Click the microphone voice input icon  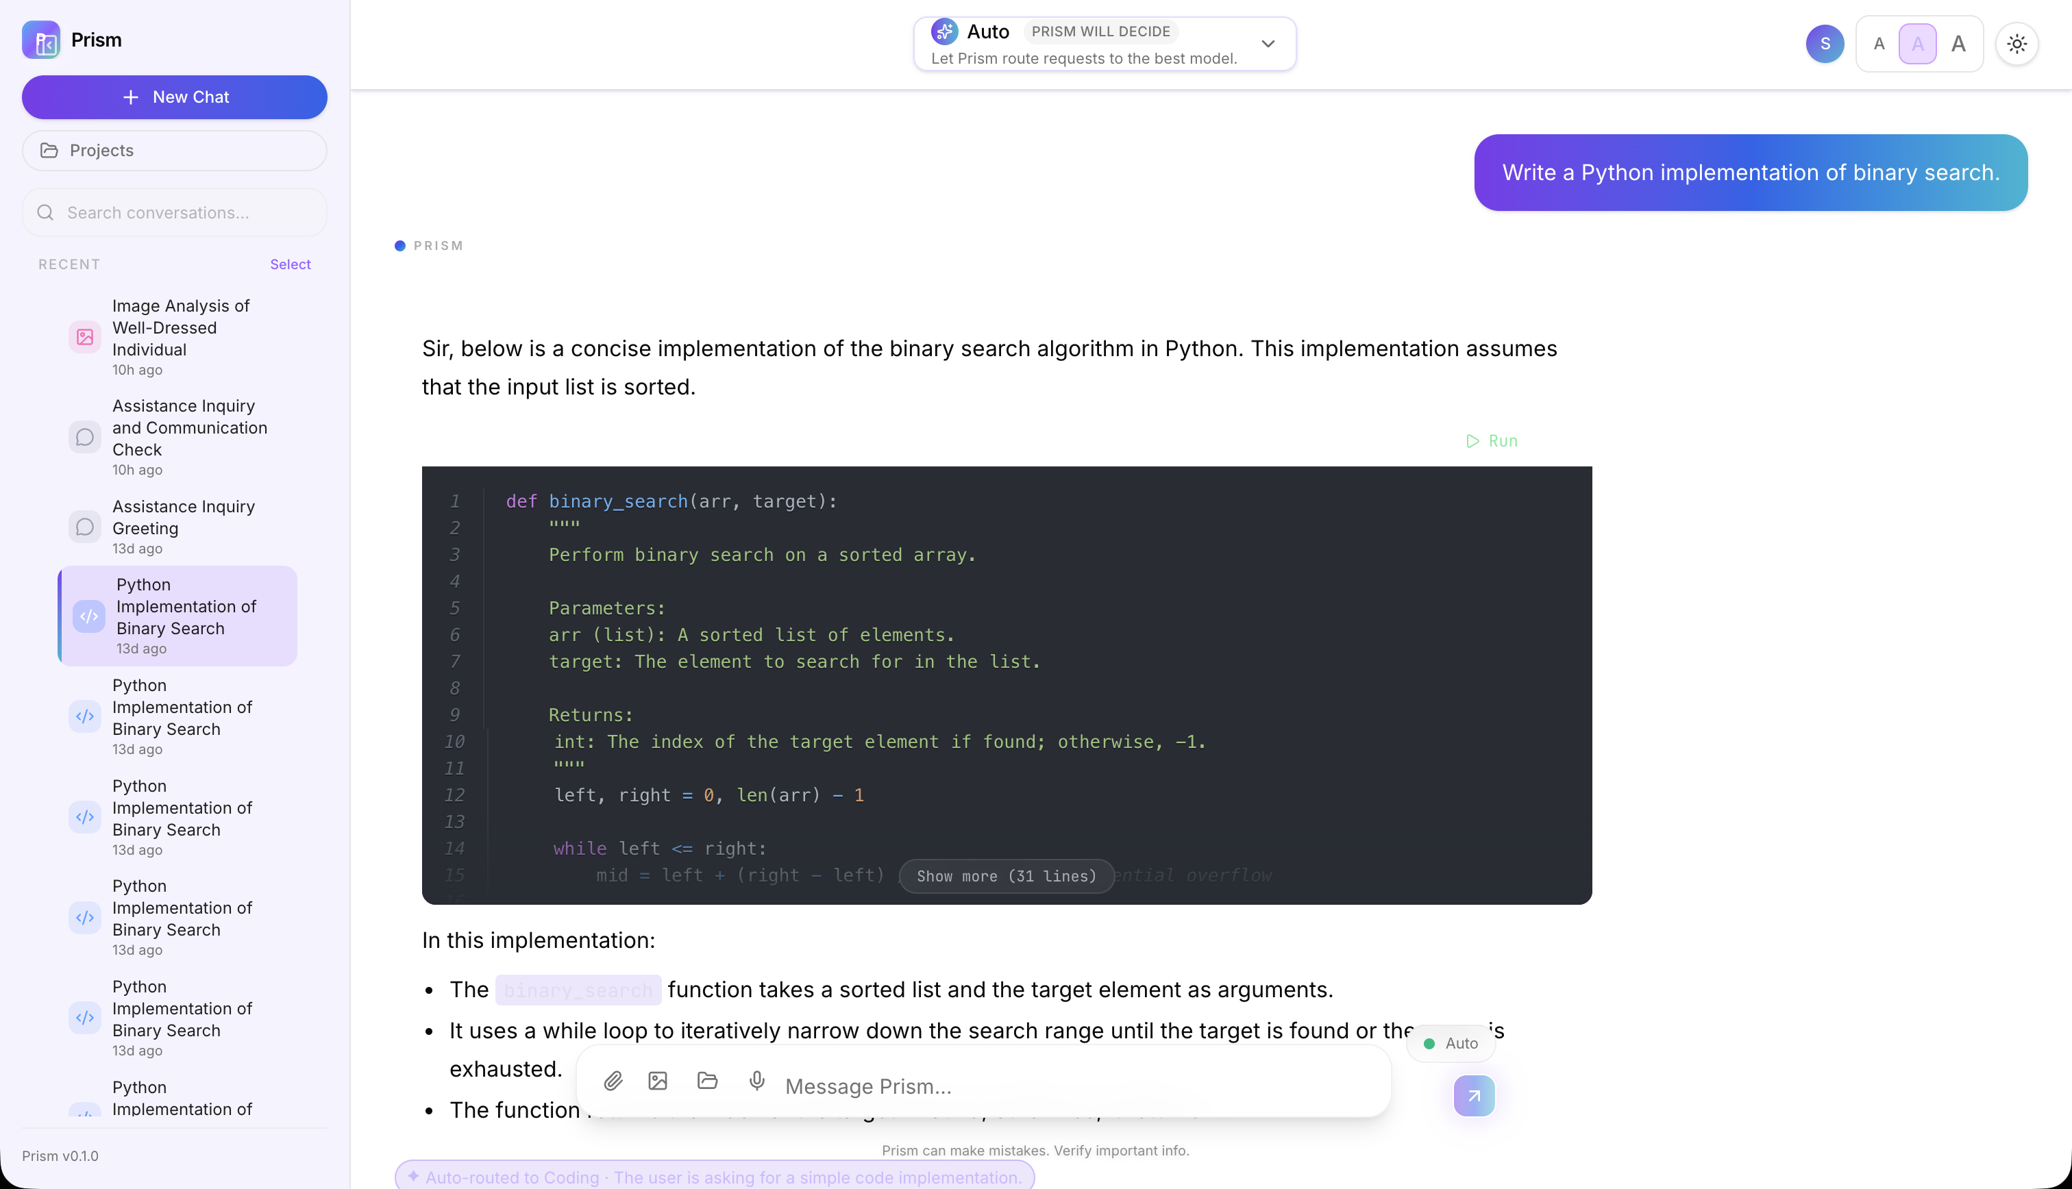[757, 1081]
